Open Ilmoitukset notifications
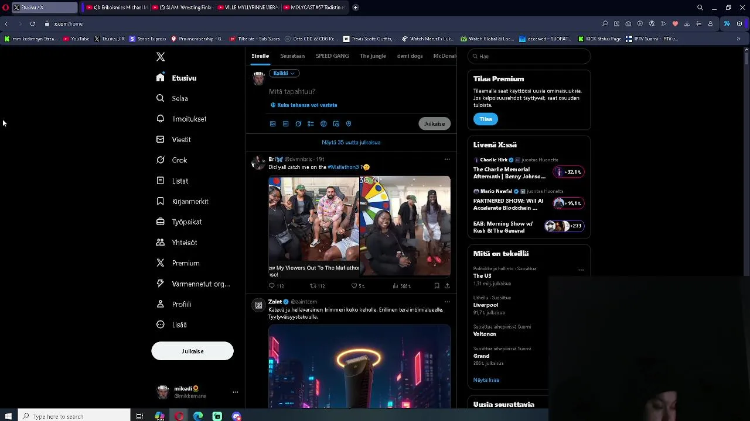 (x=181, y=119)
